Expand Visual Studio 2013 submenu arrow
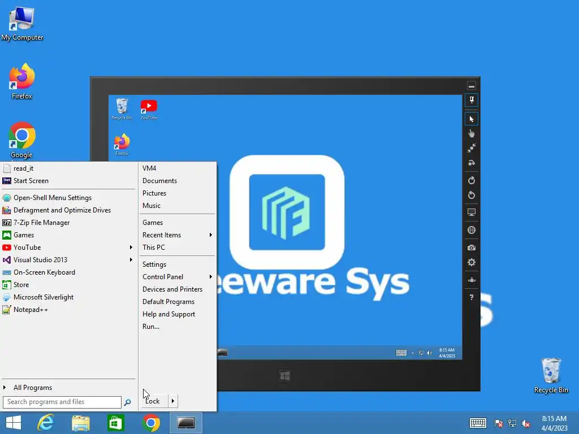The height and width of the screenshot is (434, 579). pyautogui.click(x=131, y=260)
